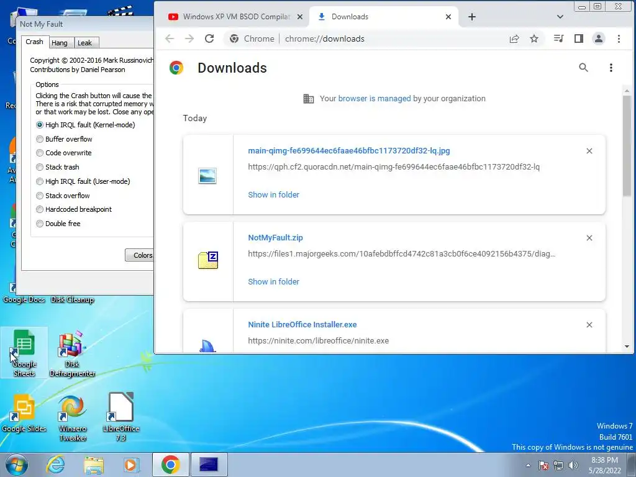Open Chrome side panel
Image resolution: width=636 pixels, height=477 pixels.
tap(579, 39)
